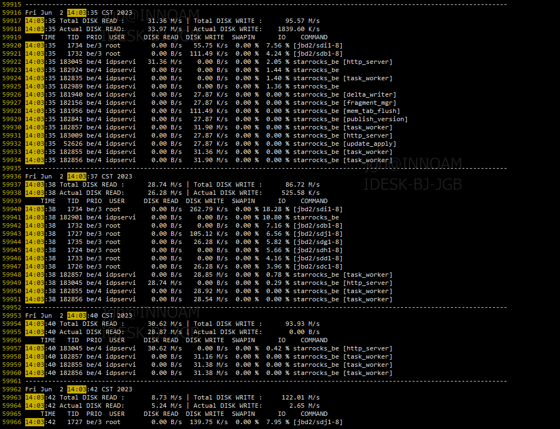
Task: Select thread ID 52626
Action: tap(73, 144)
